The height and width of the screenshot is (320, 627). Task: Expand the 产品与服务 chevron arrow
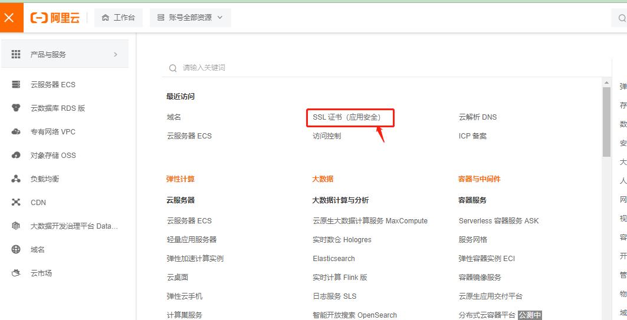pyautogui.click(x=116, y=54)
